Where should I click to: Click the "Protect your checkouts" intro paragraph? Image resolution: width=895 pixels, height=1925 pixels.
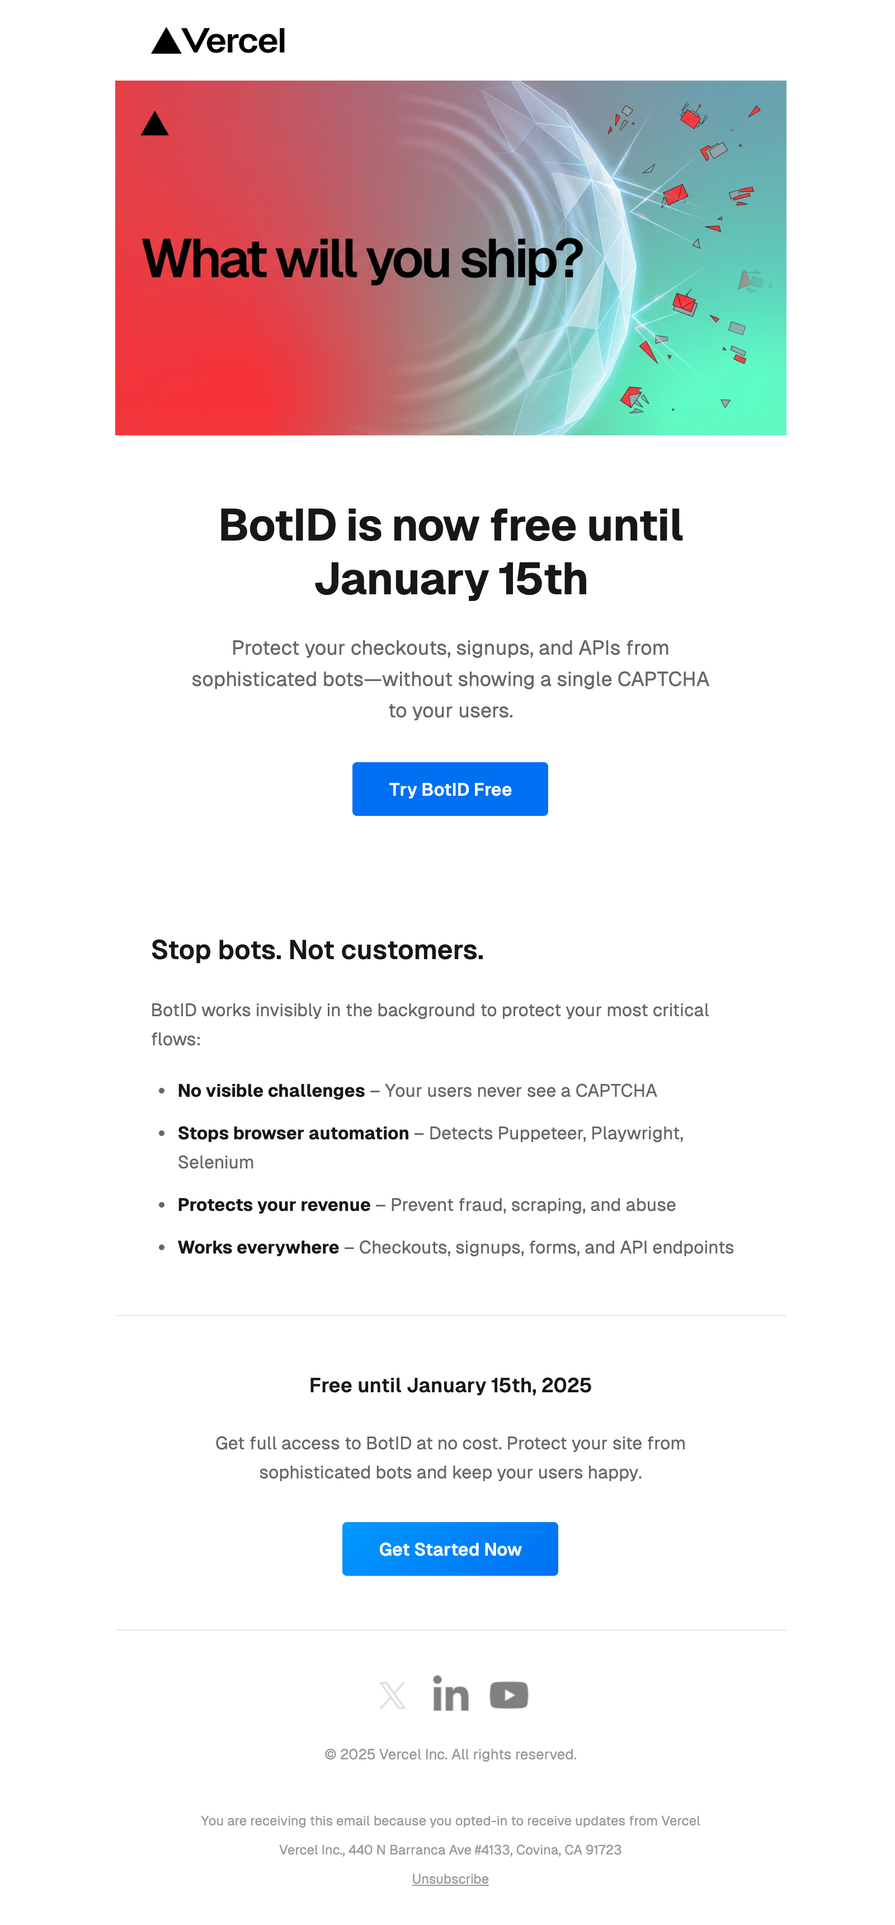(x=450, y=679)
